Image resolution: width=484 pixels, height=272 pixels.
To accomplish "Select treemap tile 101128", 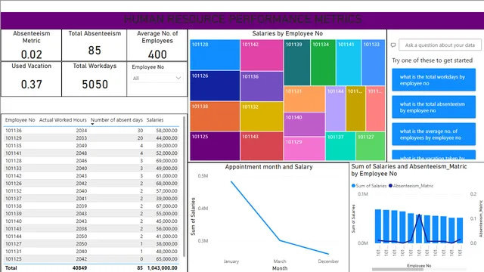I will tap(215, 55).
